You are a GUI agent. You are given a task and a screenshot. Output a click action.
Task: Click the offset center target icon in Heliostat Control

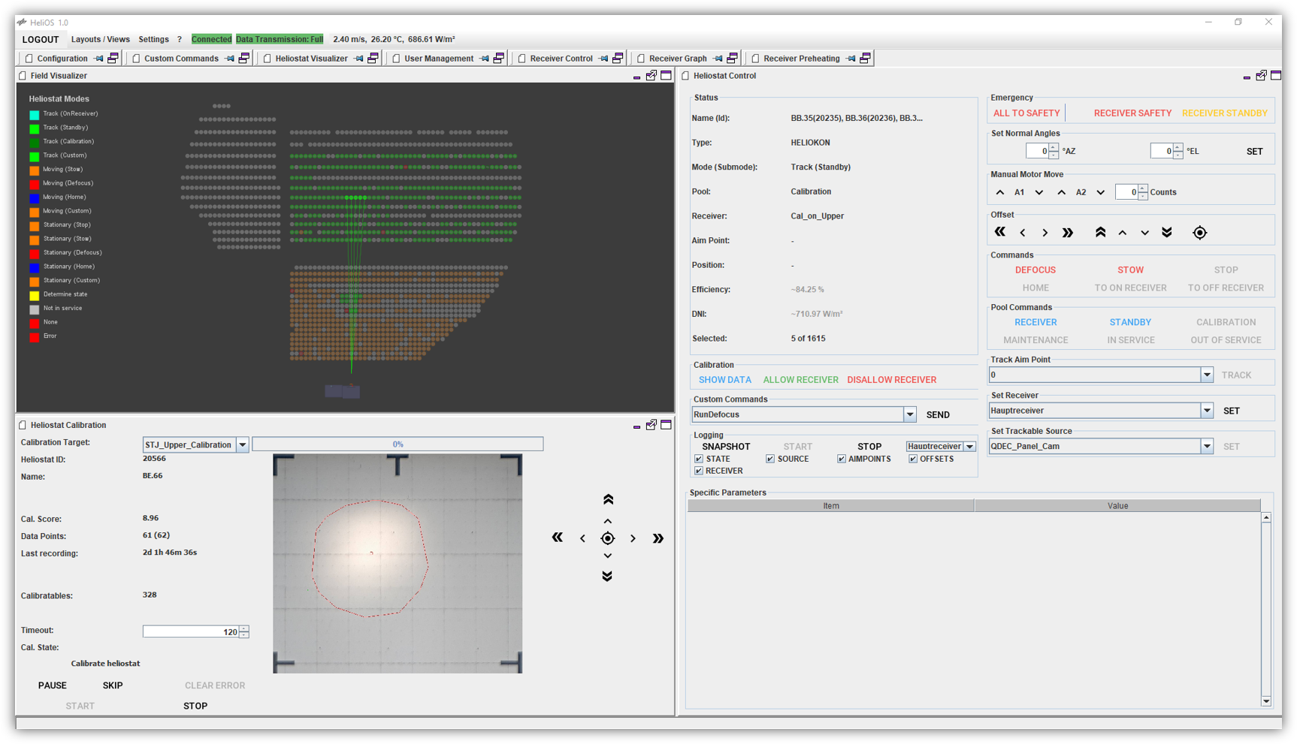1199,233
